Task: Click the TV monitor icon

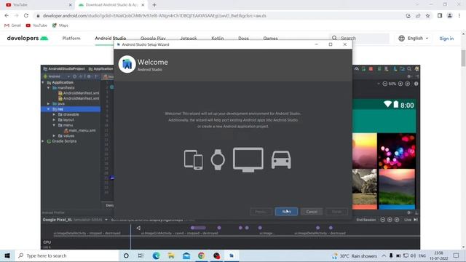Action: coord(248,160)
